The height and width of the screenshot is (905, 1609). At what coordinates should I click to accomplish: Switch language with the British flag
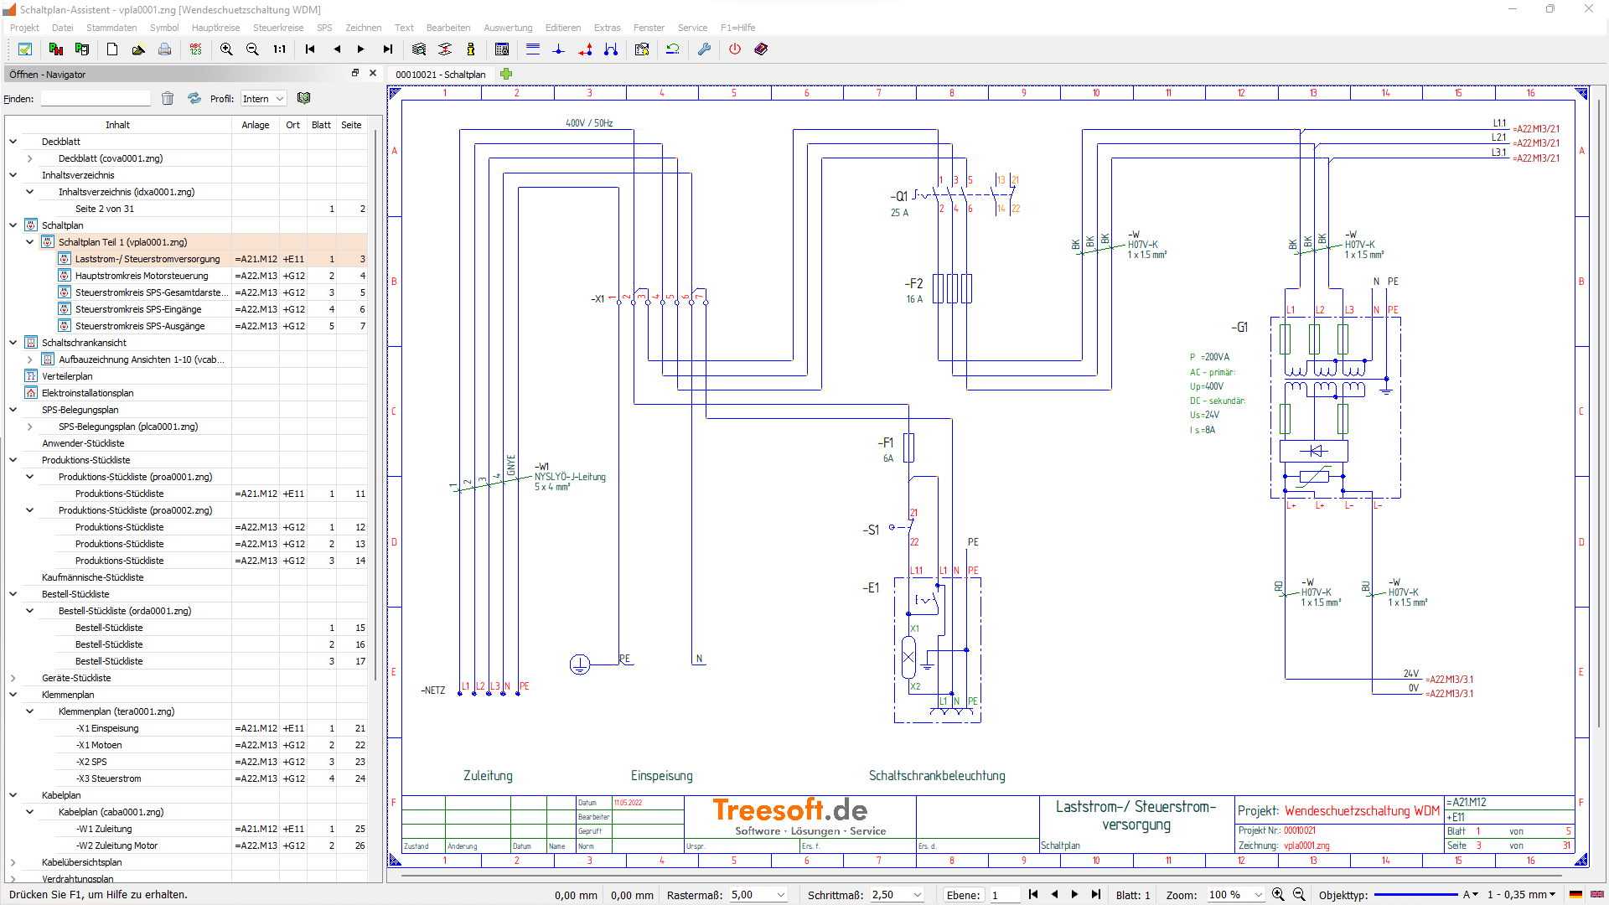pos(1597,895)
